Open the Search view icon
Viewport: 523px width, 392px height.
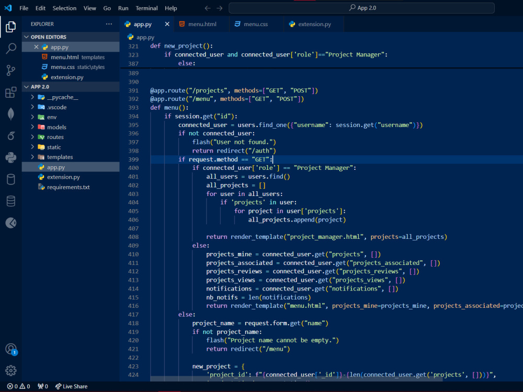10,48
